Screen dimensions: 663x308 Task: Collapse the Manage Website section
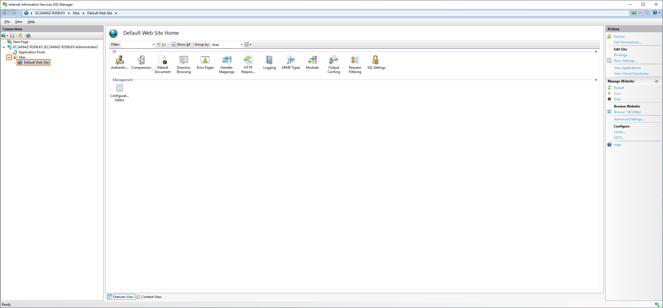click(x=656, y=81)
